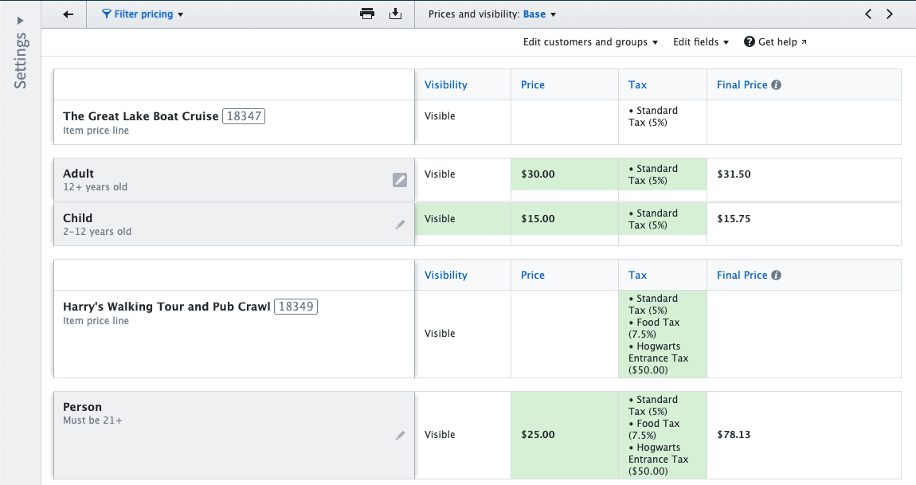Click the $78.13 final price
The height and width of the screenshot is (485, 916).
(x=734, y=435)
